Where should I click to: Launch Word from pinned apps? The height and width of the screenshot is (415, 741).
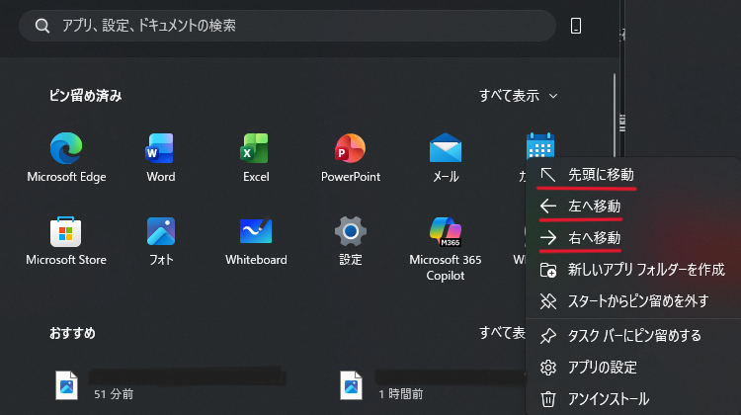click(161, 157)
